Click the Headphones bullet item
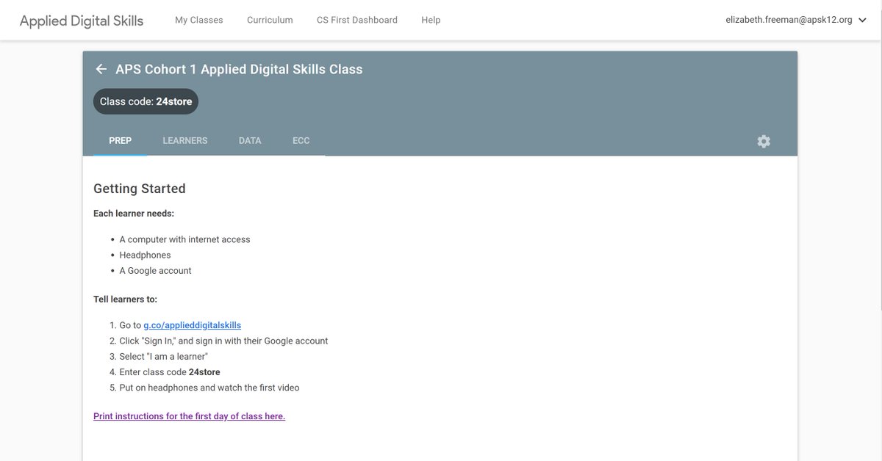The width and height of the screenshot is (882, 461). [145, 255]
